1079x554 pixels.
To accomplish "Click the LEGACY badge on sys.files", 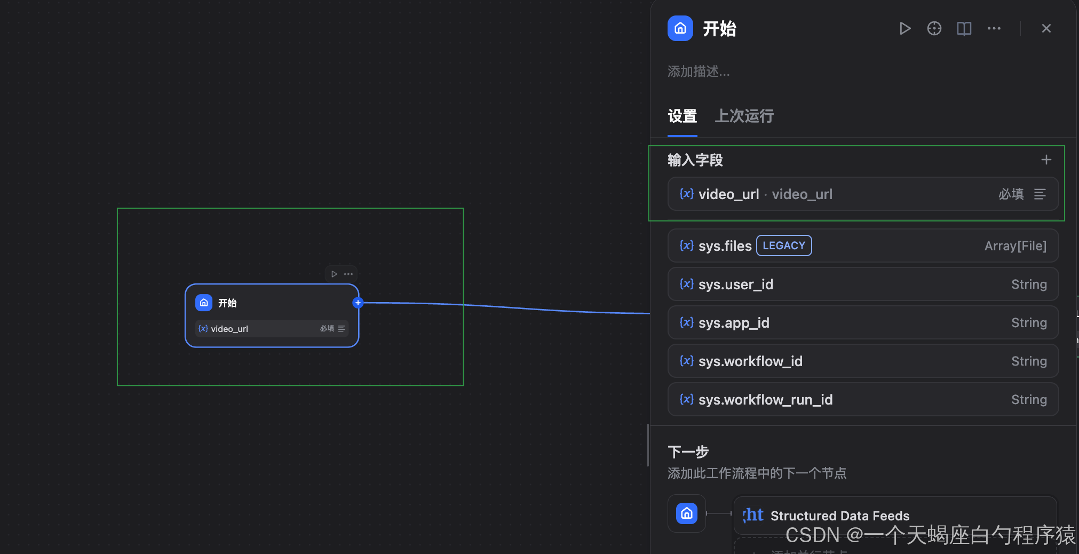I will tap(783, 246).
